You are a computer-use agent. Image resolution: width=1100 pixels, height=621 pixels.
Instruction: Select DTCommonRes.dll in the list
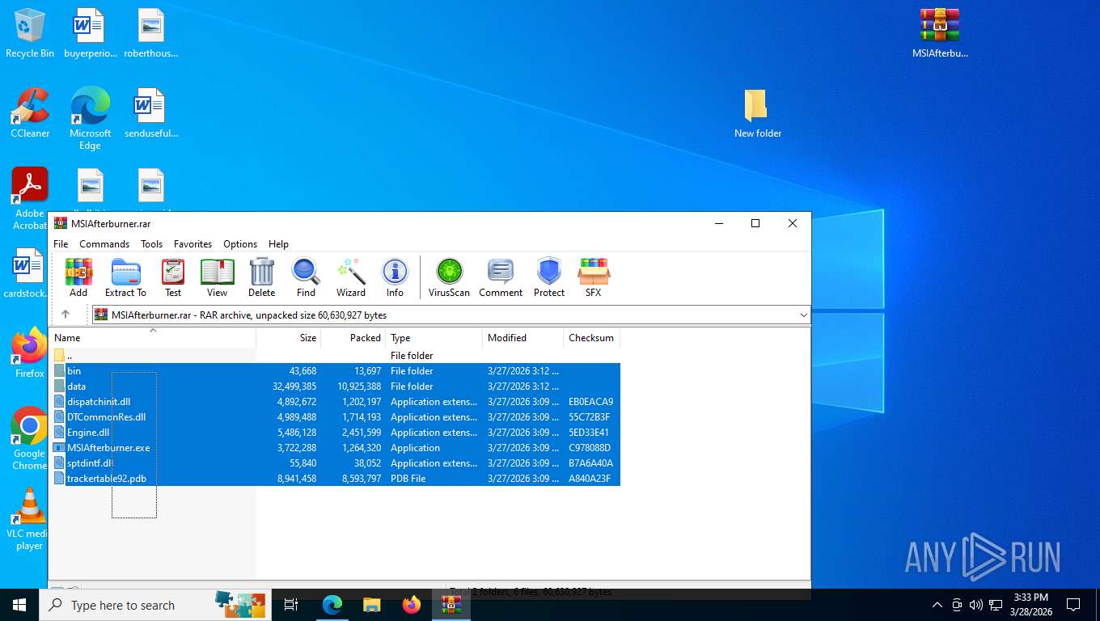335,416
